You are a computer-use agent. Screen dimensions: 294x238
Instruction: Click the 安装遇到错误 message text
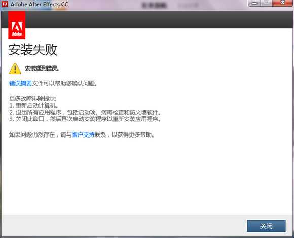tap(42, 69)
